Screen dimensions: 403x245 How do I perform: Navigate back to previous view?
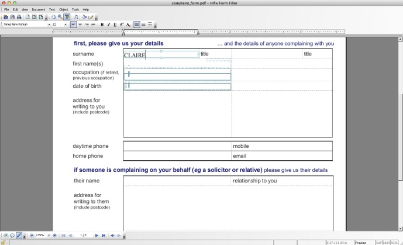(x=112, y=235)
